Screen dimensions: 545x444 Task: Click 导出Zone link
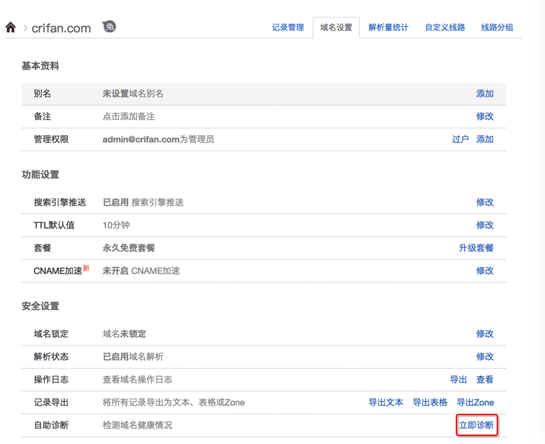coord(475,402)
